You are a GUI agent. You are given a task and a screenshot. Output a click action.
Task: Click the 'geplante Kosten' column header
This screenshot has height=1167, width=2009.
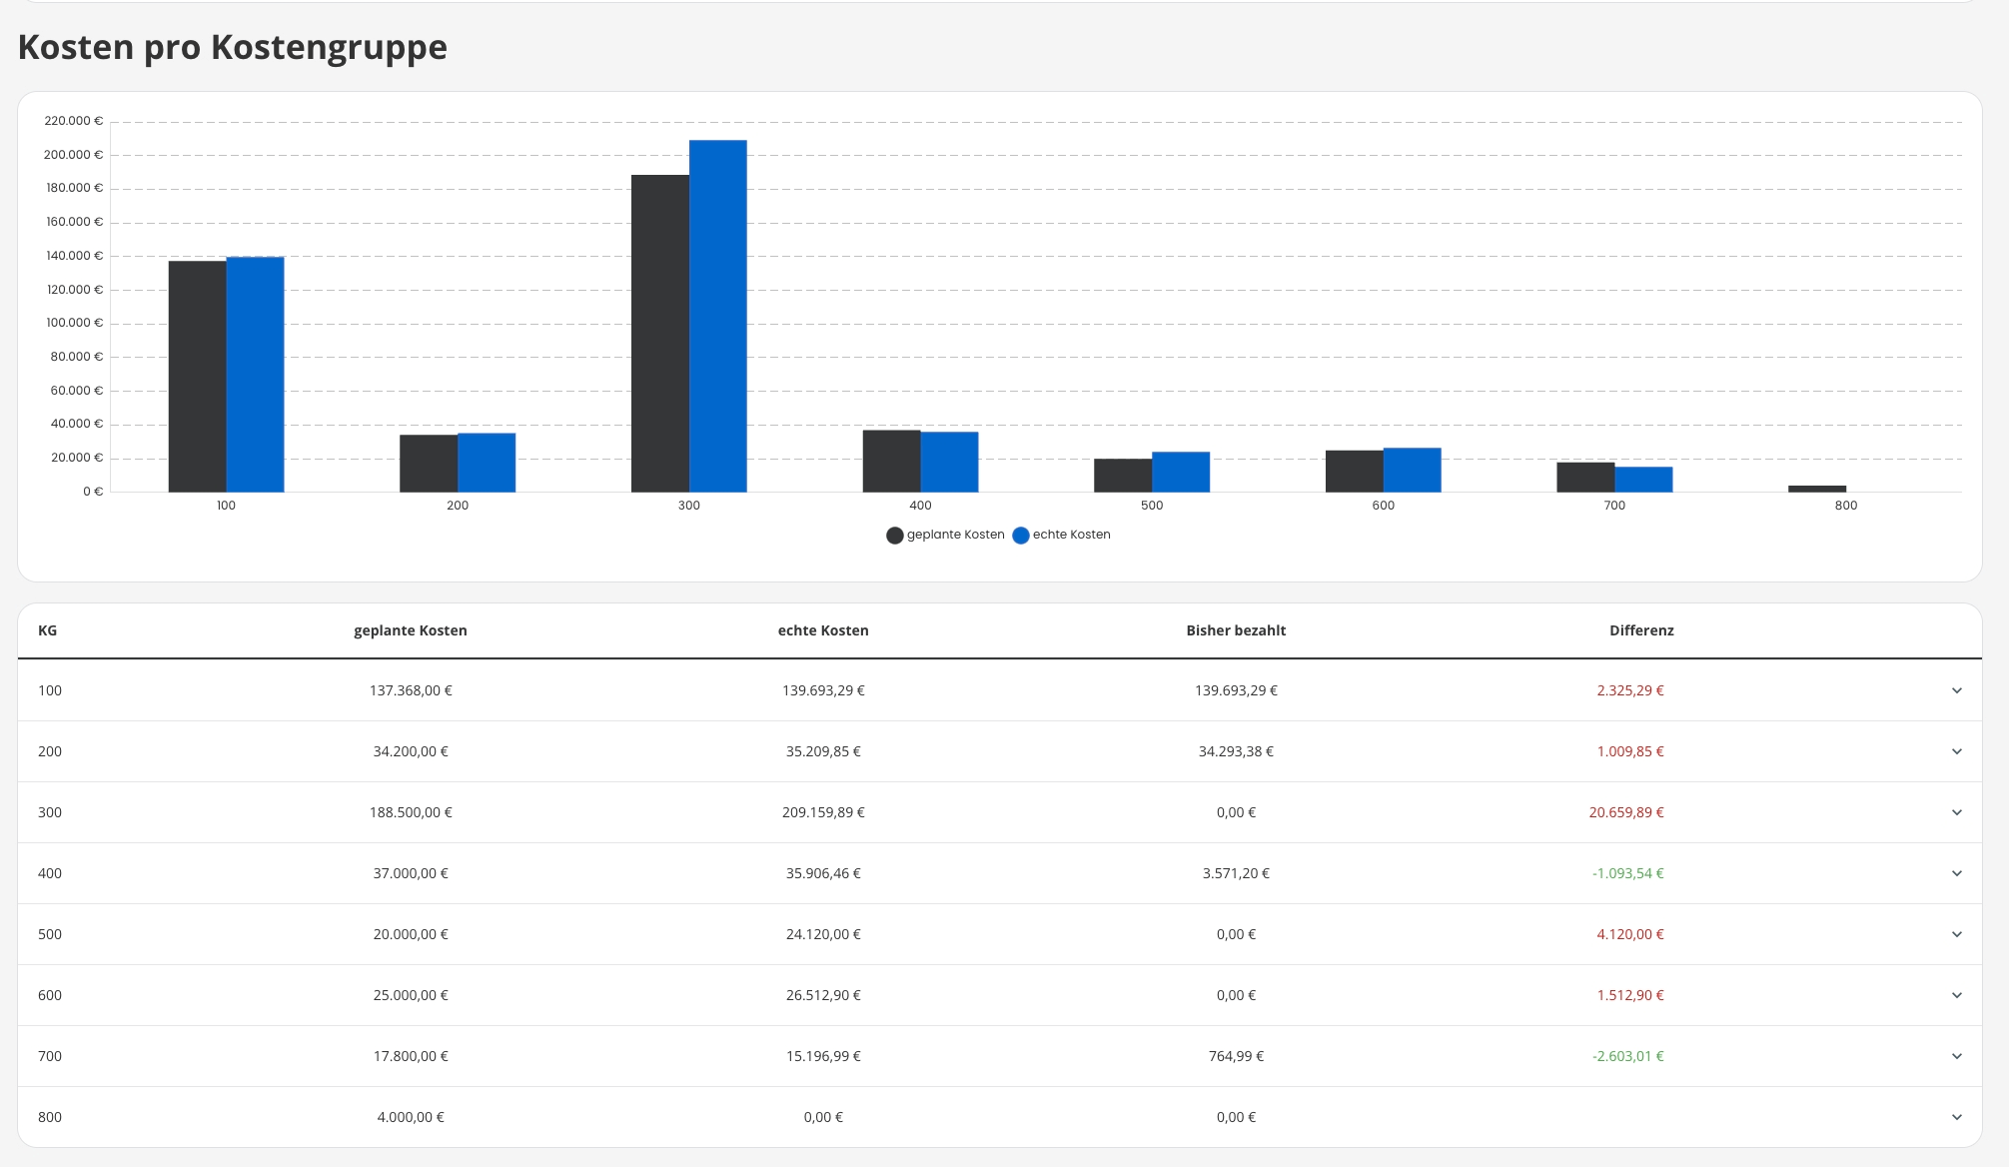411,630
